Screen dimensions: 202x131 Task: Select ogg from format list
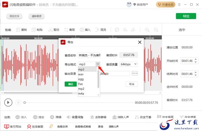(88, 79)
